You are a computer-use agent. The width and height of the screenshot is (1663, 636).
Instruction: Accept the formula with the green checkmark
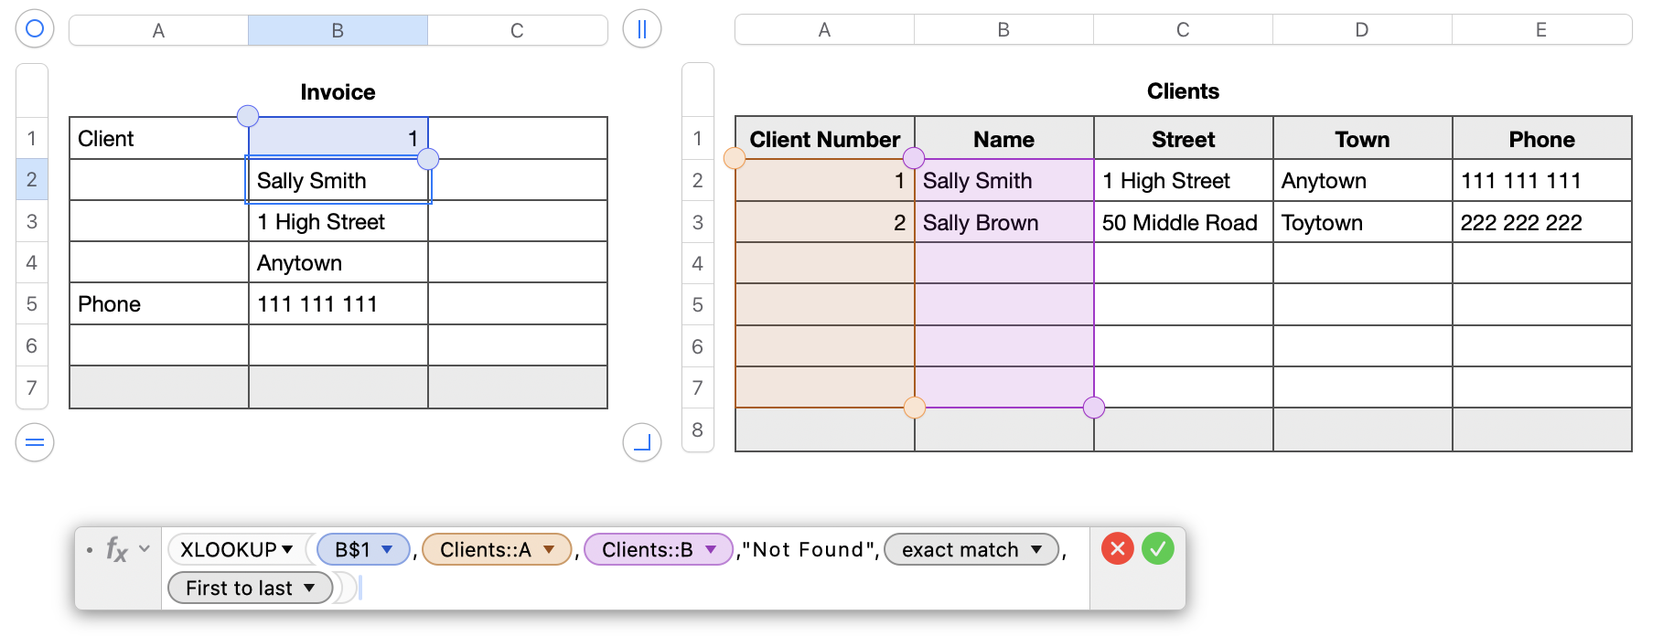coord(1157,549)
